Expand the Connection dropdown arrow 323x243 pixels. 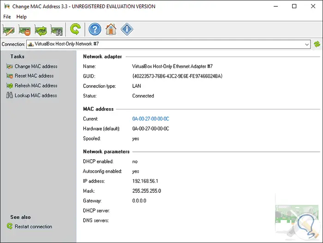[307, 44]
